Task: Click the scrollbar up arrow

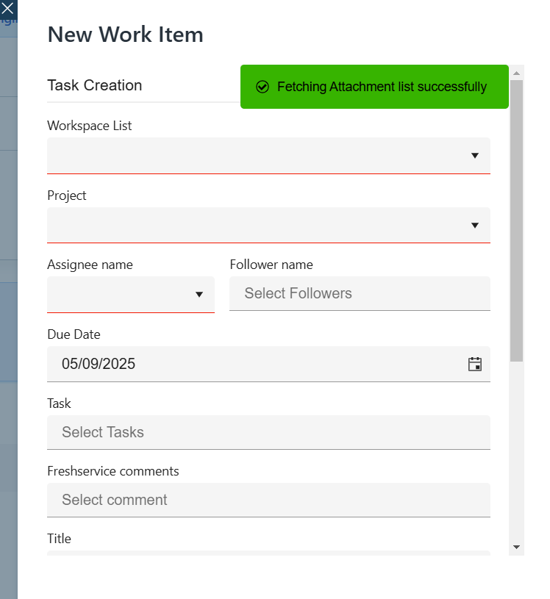Action: pos(516,73)
